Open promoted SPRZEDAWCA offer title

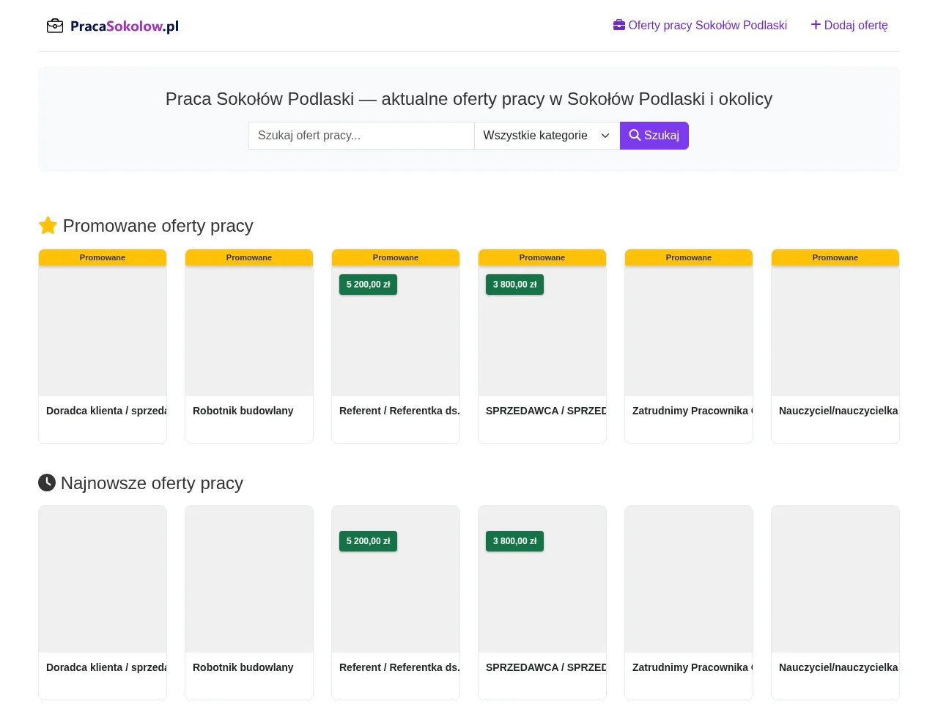click(x=546, y=411)
